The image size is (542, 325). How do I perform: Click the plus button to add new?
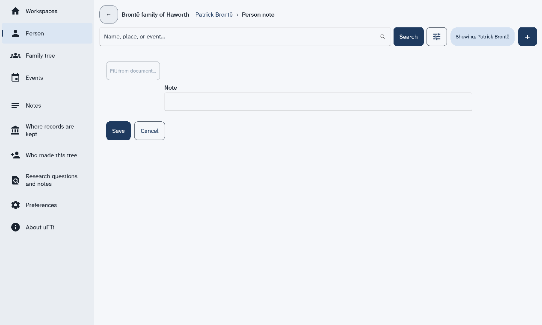coord(527,37)
